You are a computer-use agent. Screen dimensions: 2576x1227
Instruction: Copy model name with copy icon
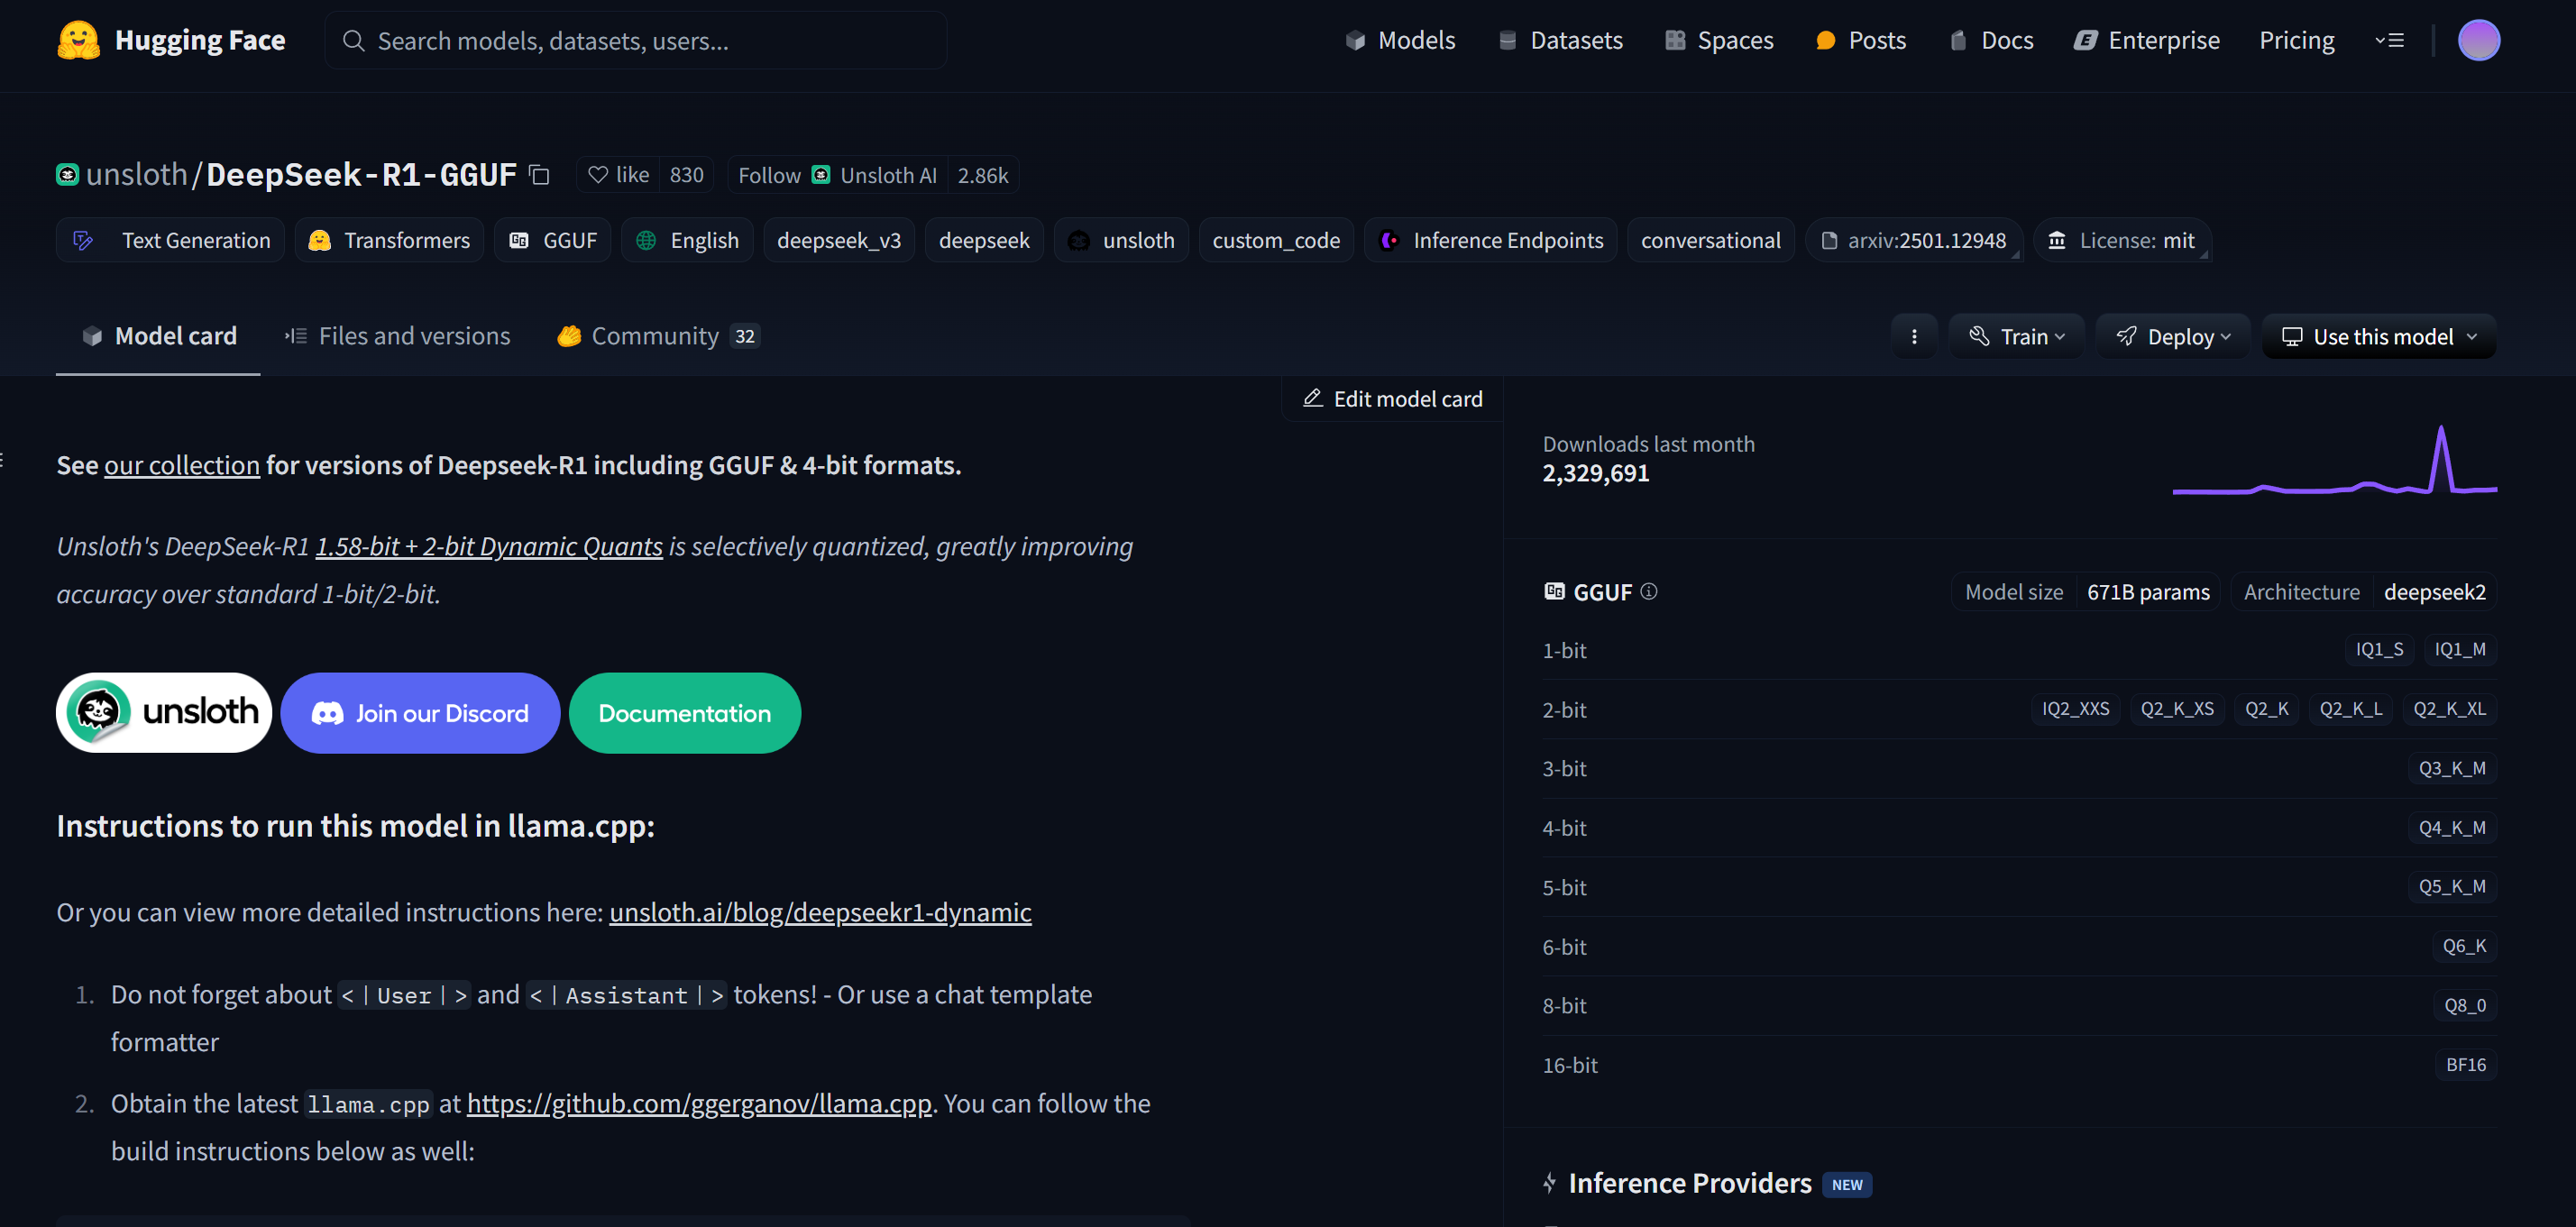pyautogui.click(x=539, y=175)
